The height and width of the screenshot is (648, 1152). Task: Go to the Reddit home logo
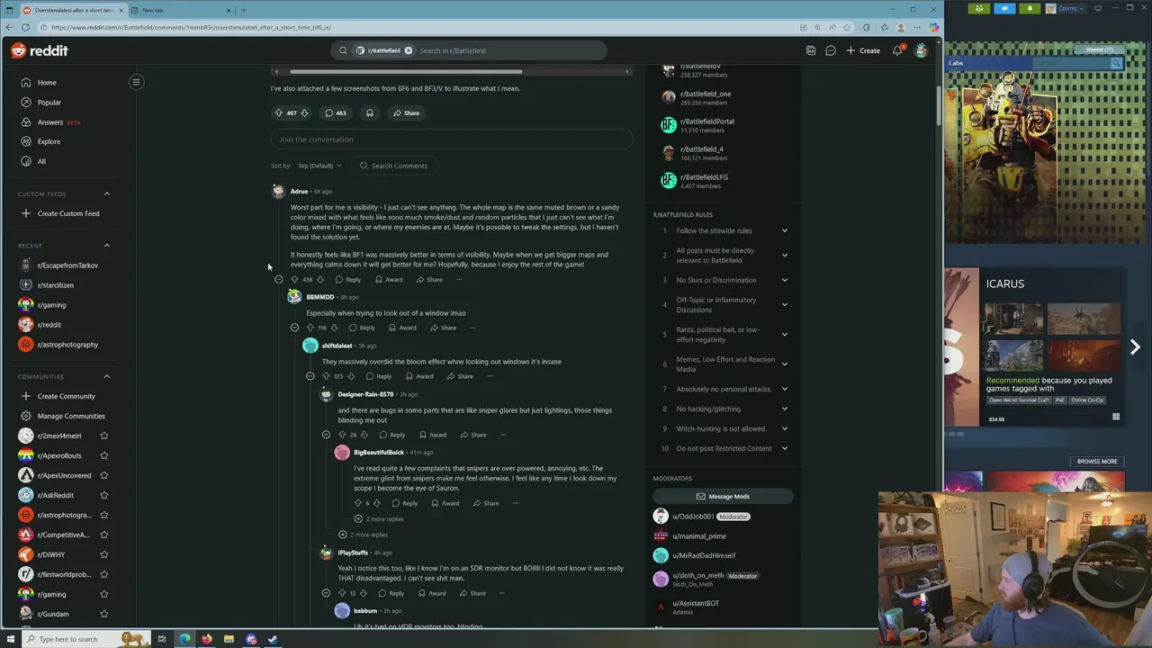pyautogui.click(x=40, y=50)
